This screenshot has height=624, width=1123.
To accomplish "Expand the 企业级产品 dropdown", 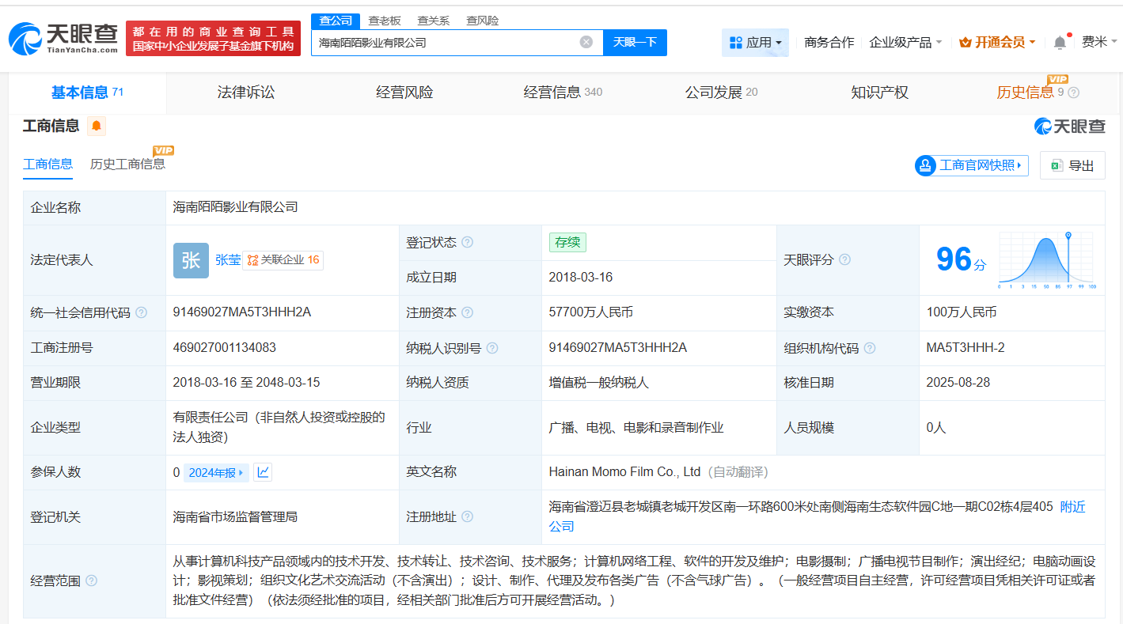I will pyautogui.click(x=905, y=42).
